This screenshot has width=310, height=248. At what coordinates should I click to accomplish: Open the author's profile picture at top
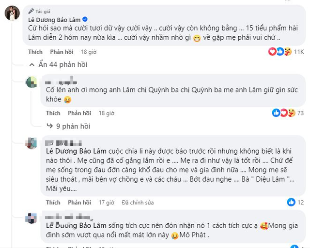click(12, 13)
